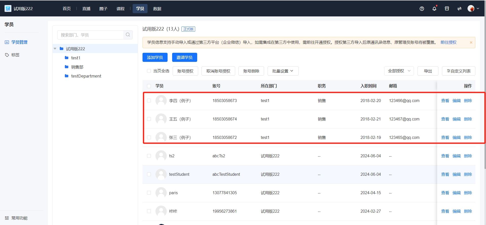Click the 账号删除 button
The height and width of the screenshot is (225, 486).
click(251, 71)
